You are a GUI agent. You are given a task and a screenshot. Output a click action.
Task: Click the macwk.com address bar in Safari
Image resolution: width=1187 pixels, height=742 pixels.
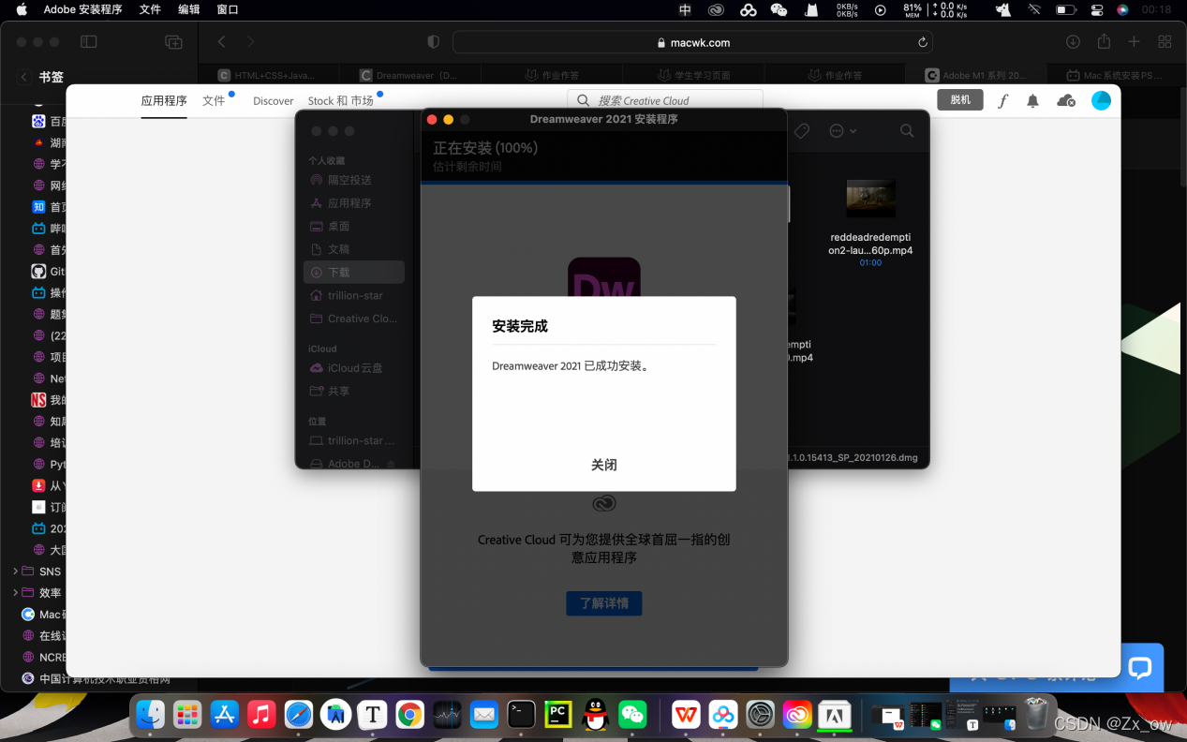pos(691,42)
